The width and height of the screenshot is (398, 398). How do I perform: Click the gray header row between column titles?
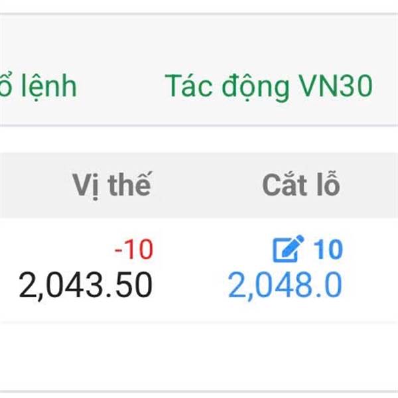207,184
